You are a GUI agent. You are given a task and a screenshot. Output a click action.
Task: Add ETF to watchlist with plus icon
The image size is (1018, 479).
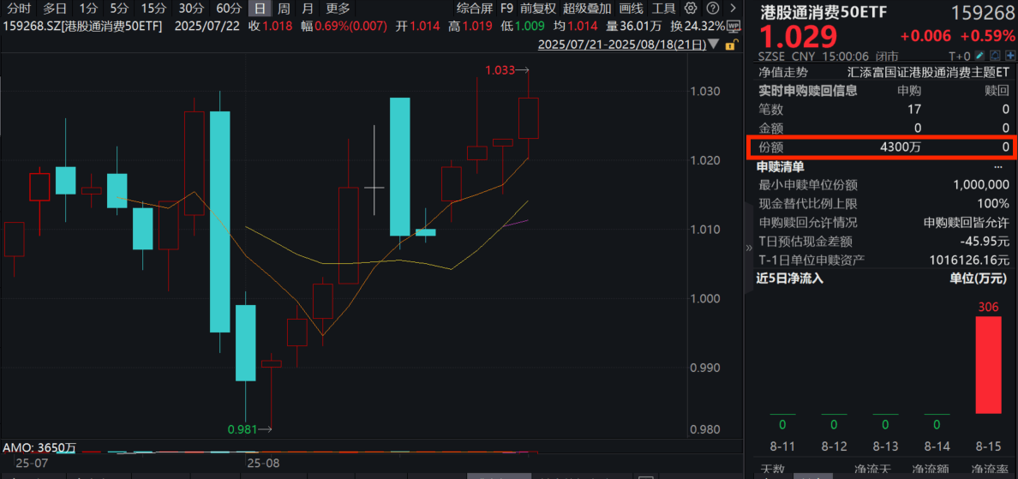pos(1010,56)
